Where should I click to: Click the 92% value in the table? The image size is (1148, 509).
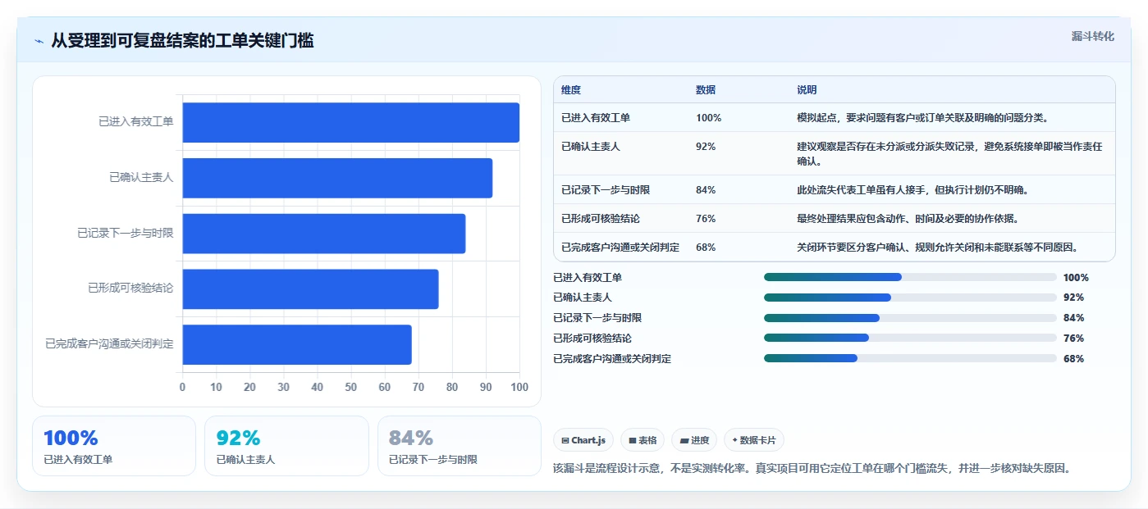(706, 147)
